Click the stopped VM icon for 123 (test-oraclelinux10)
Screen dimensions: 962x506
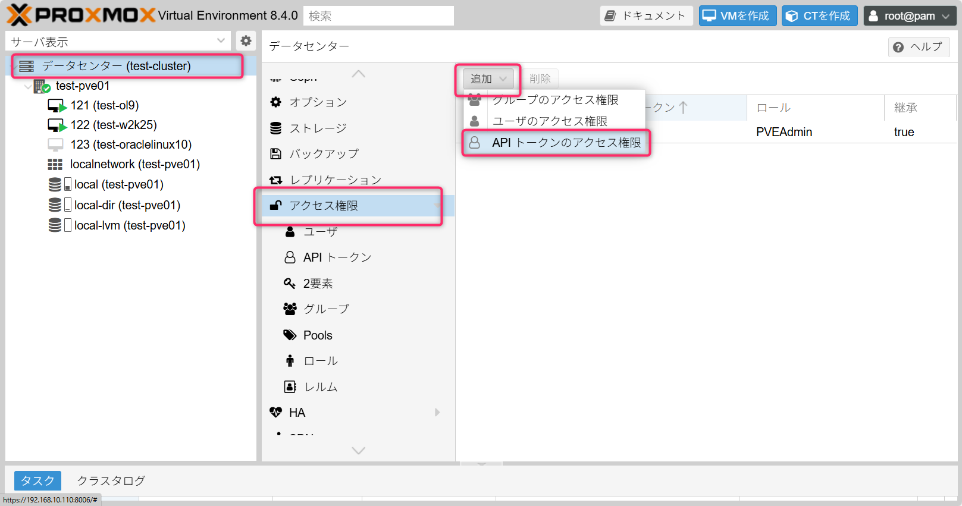[x=55, y=144]
